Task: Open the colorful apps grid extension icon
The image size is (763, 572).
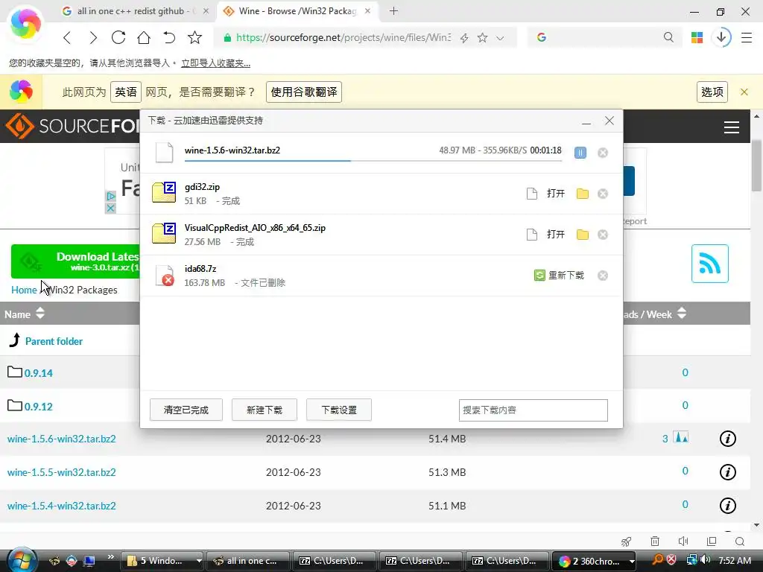Action: point(697,37)
